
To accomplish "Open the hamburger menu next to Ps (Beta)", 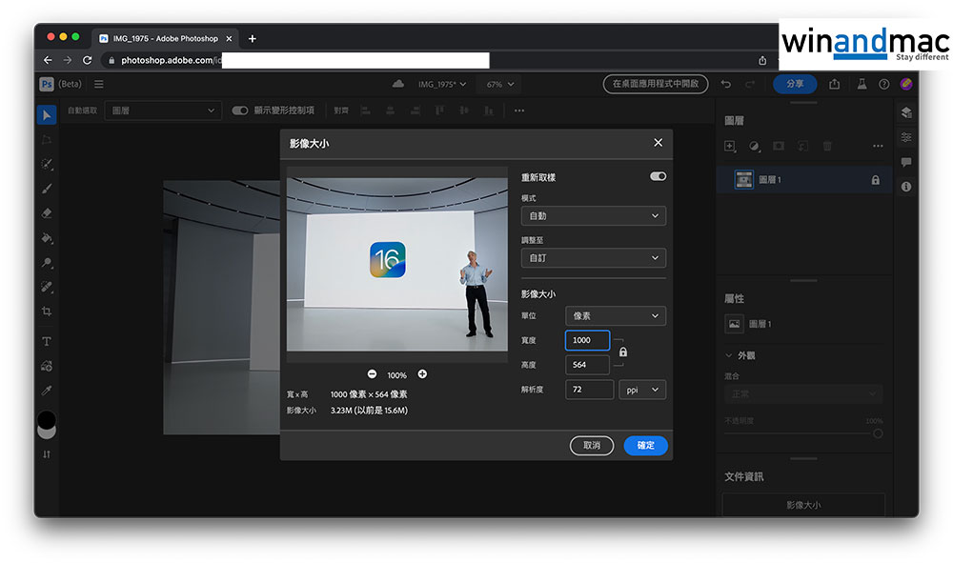I will tap(98, 84).
